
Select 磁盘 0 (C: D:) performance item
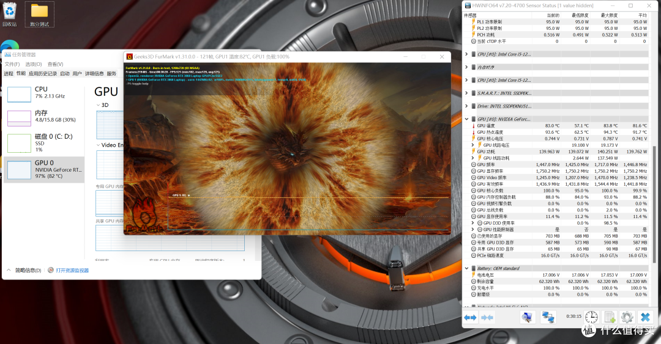(44, 143)
